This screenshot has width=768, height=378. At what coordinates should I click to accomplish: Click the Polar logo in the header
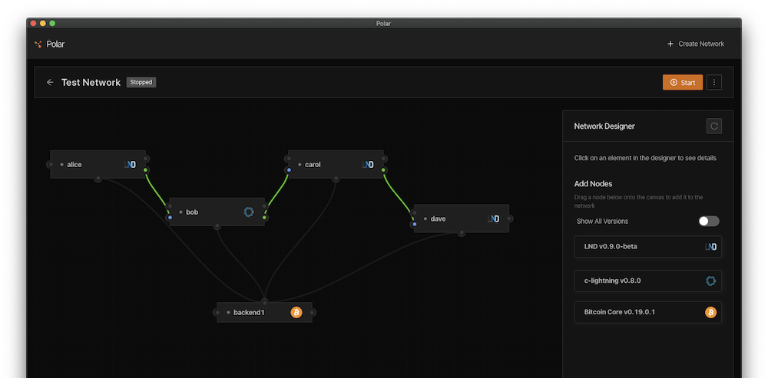pos(38,44)
